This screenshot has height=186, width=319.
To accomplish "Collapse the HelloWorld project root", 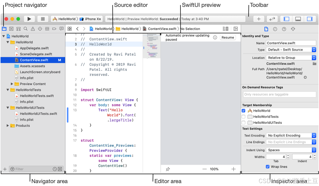I will pyautogui.click(x=3, y=36).
